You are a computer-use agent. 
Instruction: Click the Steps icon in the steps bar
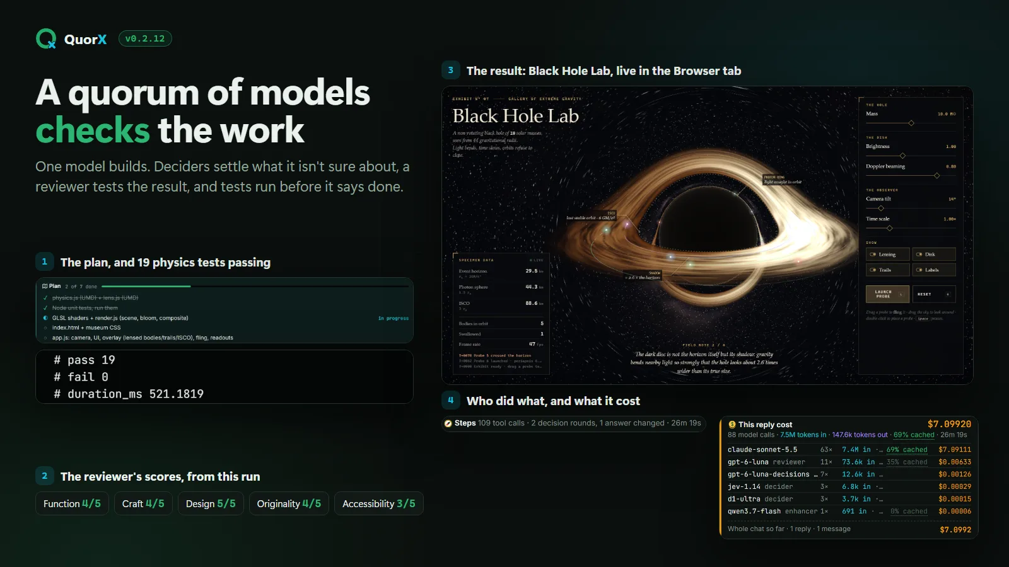coord(448,423)
